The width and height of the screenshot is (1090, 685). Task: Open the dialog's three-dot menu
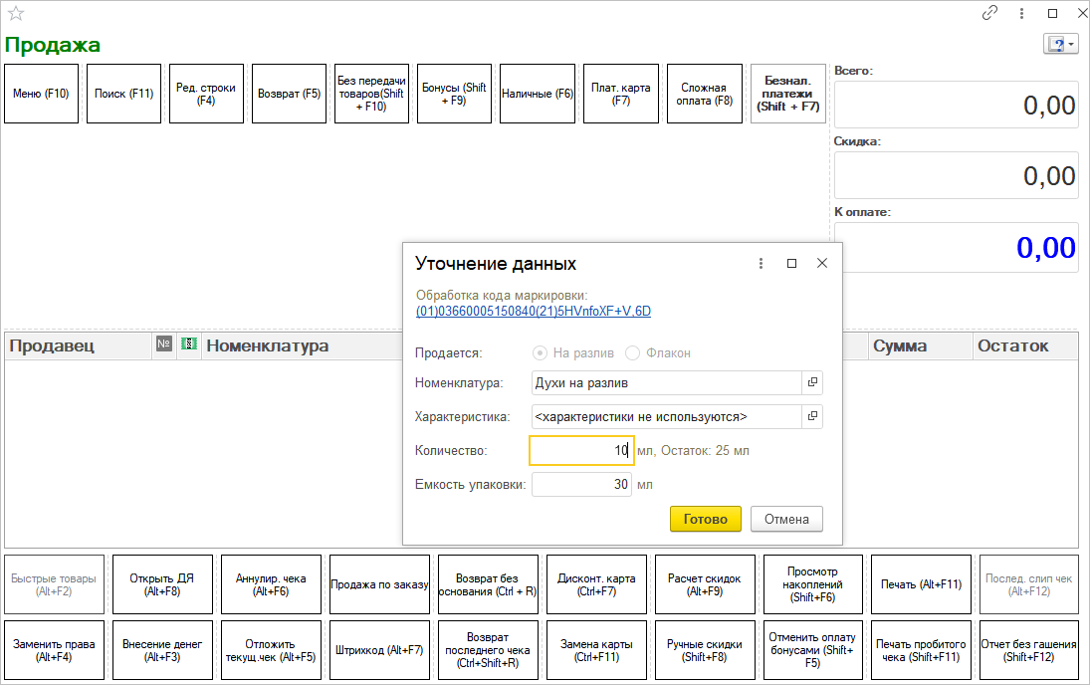point(761,264)
